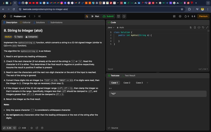Open the Java language dropdown

(111, 27)
